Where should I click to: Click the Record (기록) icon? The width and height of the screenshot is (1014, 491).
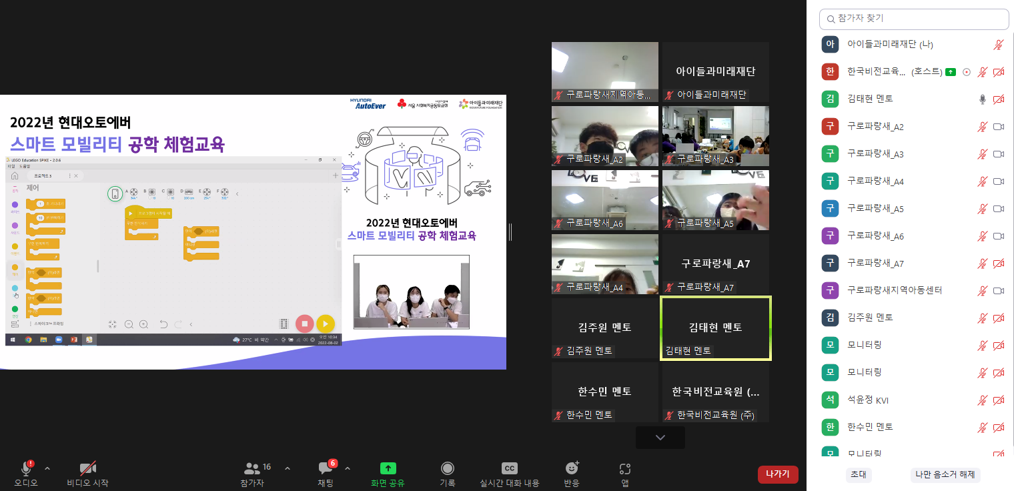[447, 468]
